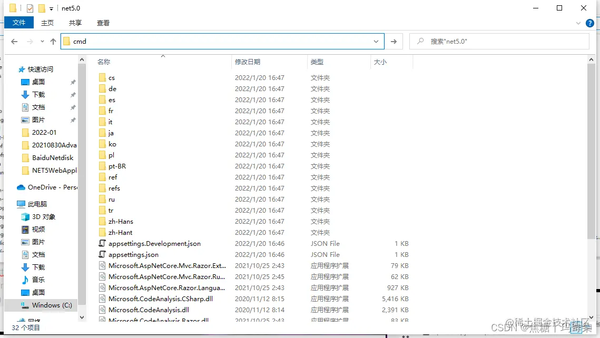
Task: Select 快速访问 in navigation pane
Action: [x=40, y=69]
